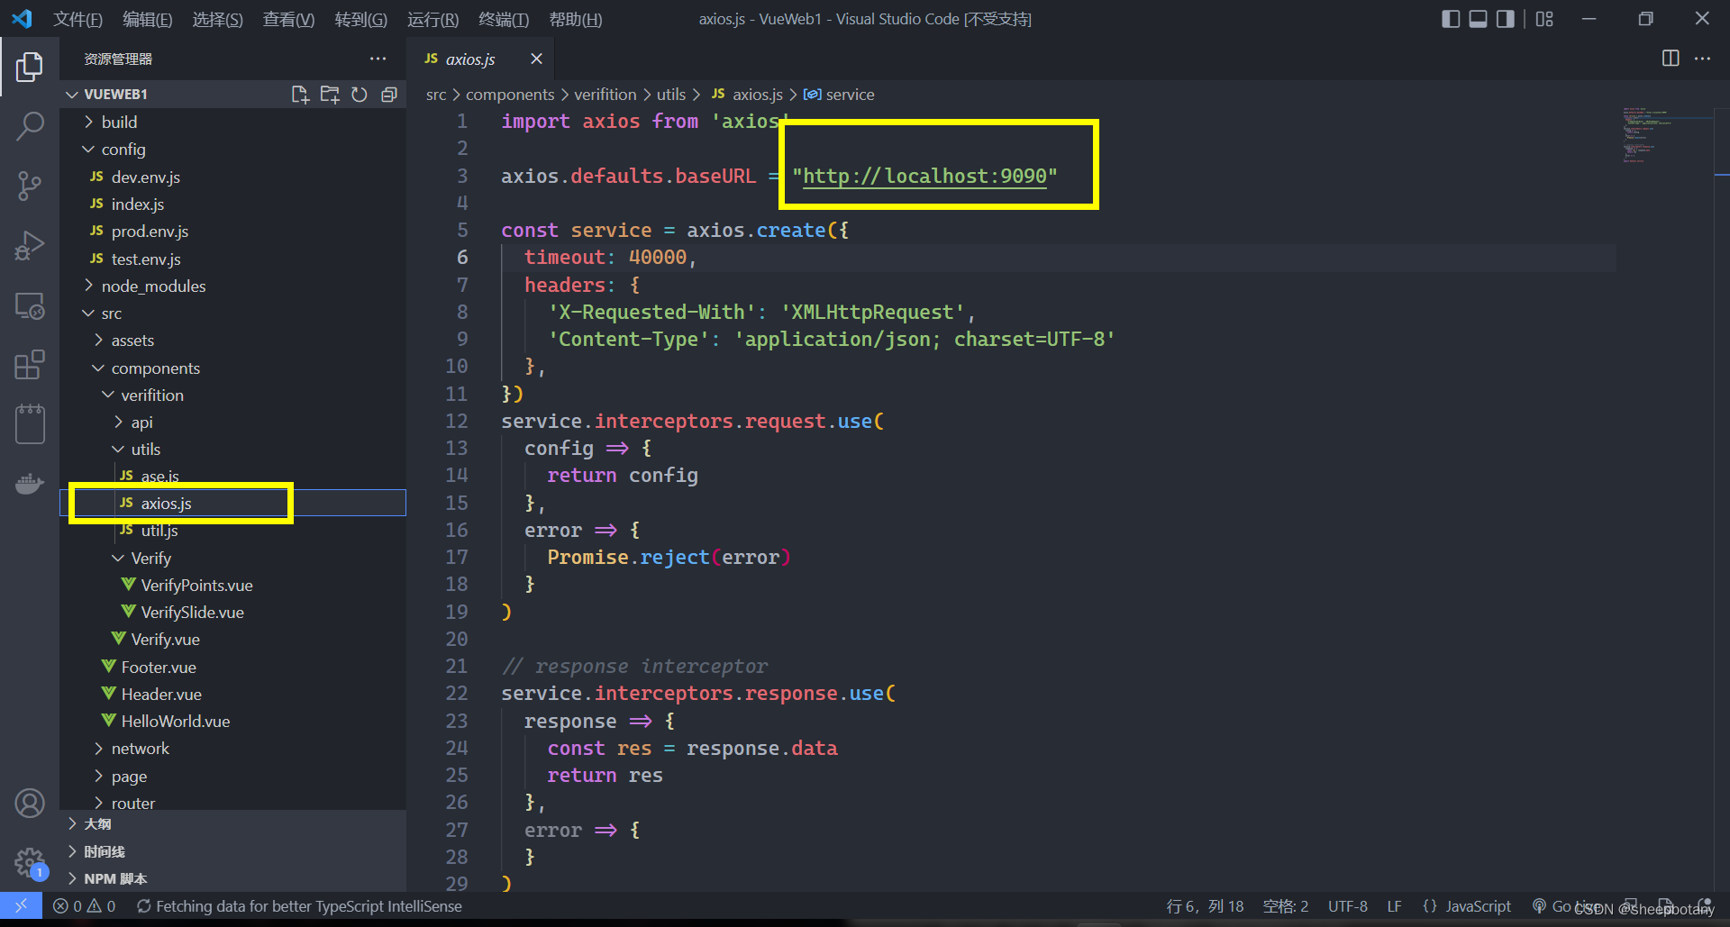Viewport: 1730px width, 927px height.
Task: Click the errors and warnings indicator
Action: tap(84, 905)
